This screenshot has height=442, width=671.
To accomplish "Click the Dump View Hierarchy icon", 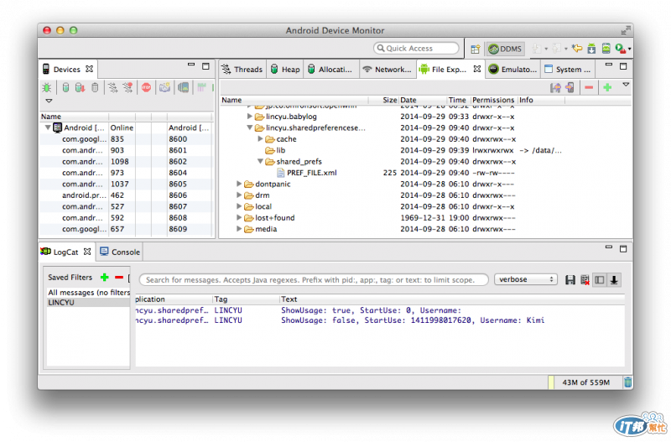I will click(183, 88).
